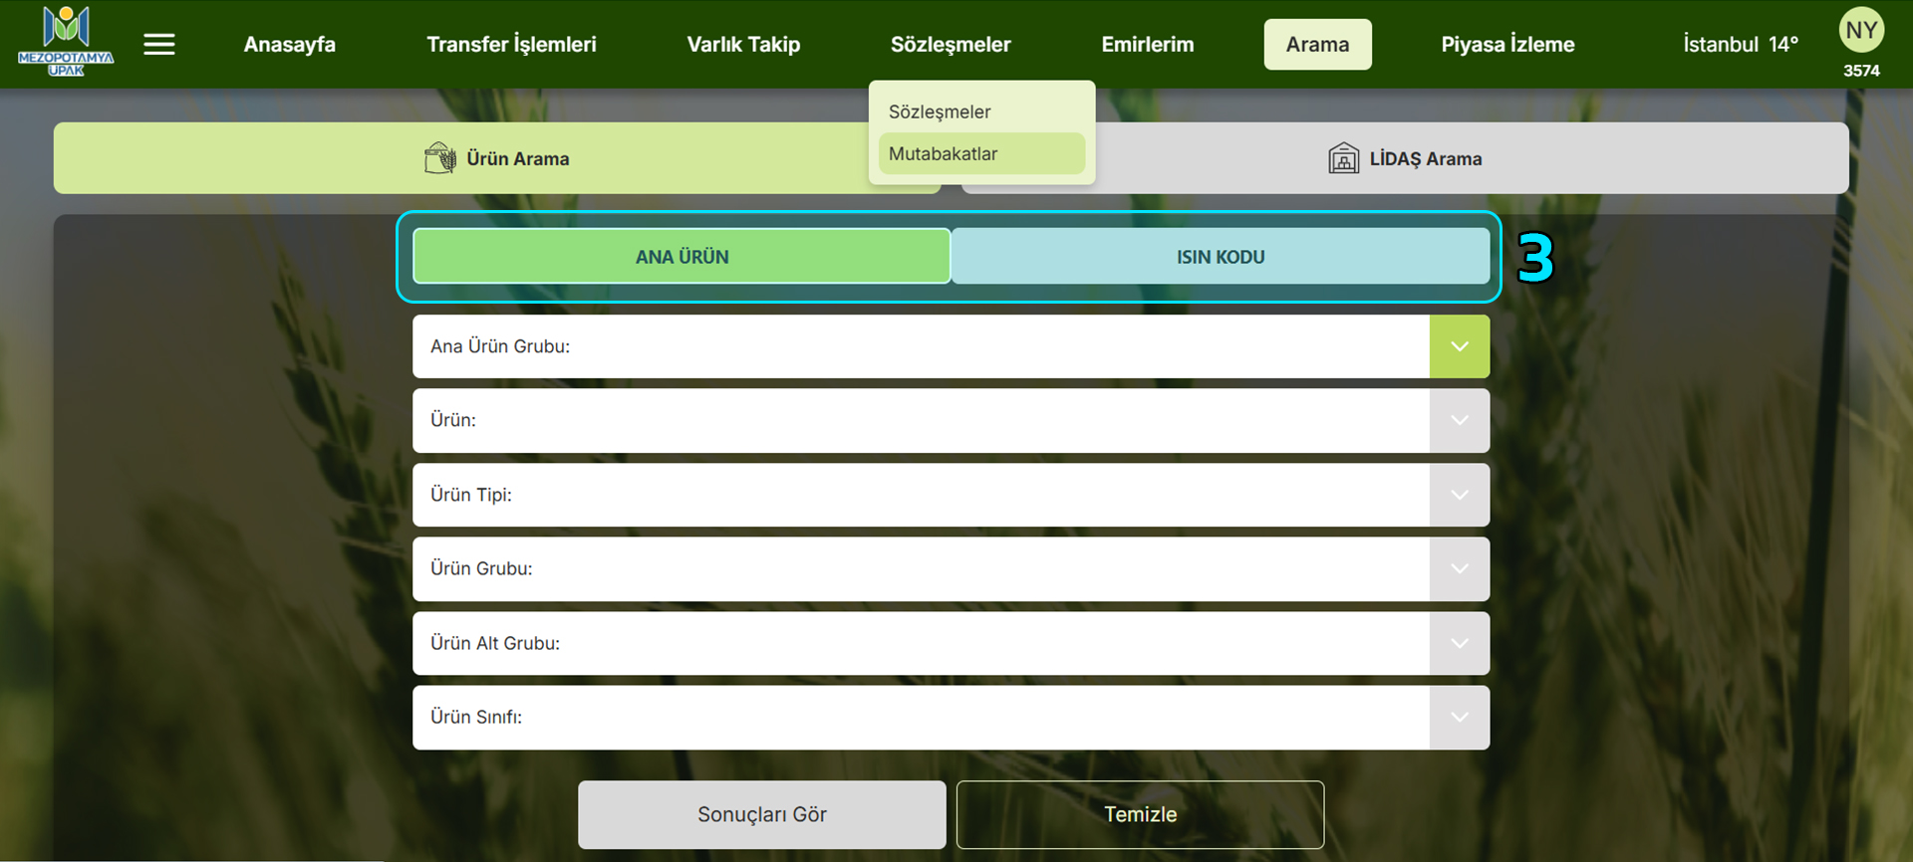Select Mutabakatlar from the Sözleşmeler menu

coord(943,154)
